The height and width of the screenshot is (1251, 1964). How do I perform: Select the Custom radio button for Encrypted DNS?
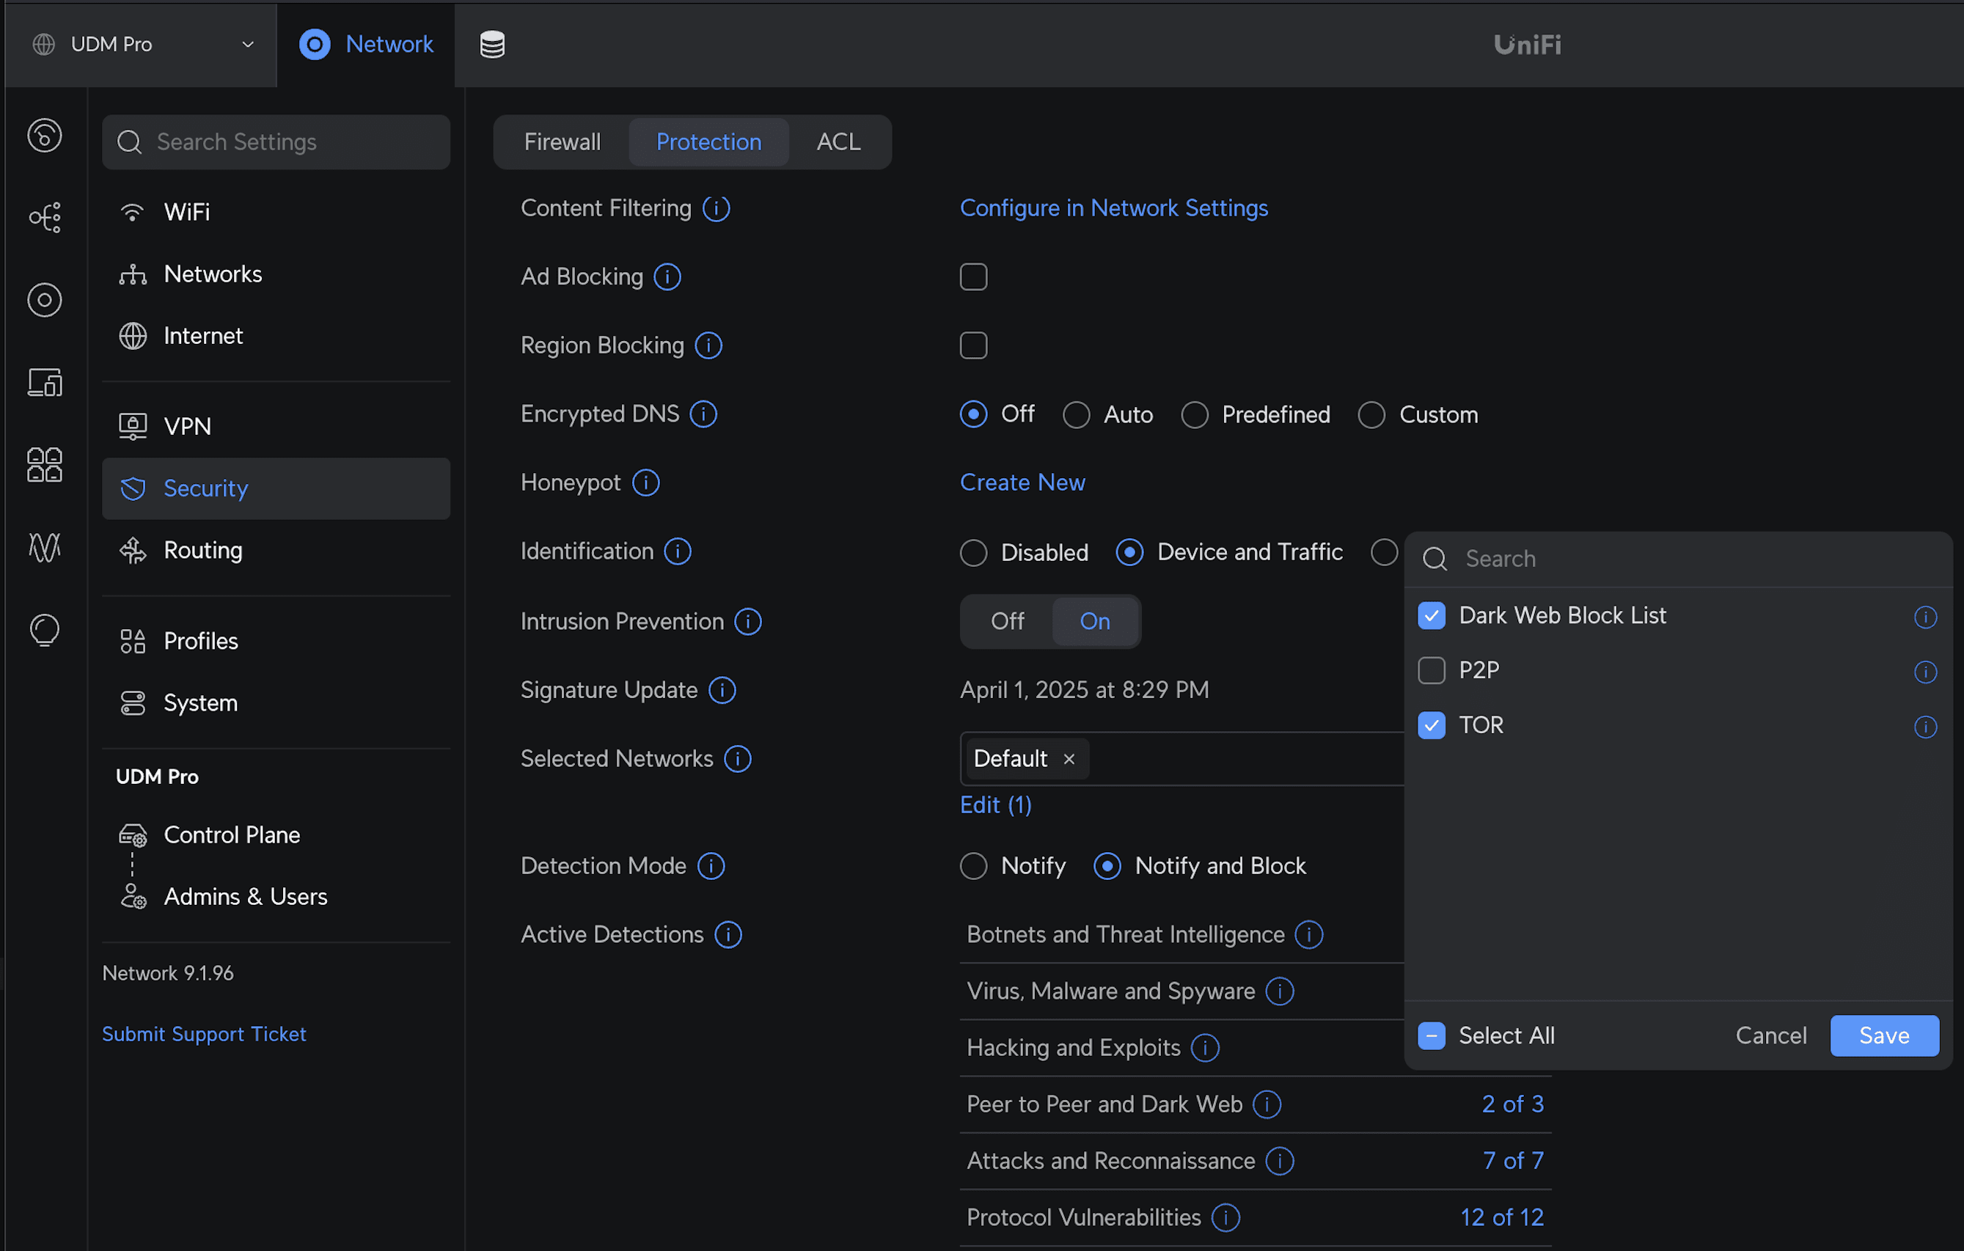[1371, 414]
